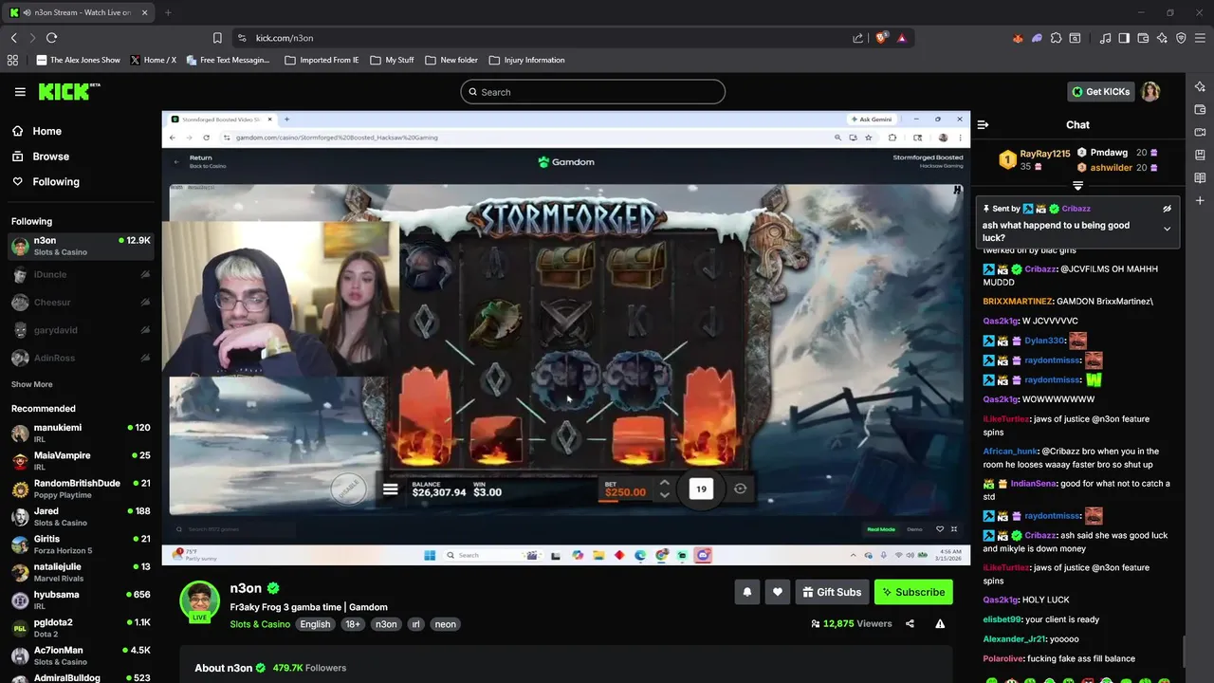Open pgldota2 recommended channel
The height and width of the screenshot is (683, 1214).
[x=81, y=628]
